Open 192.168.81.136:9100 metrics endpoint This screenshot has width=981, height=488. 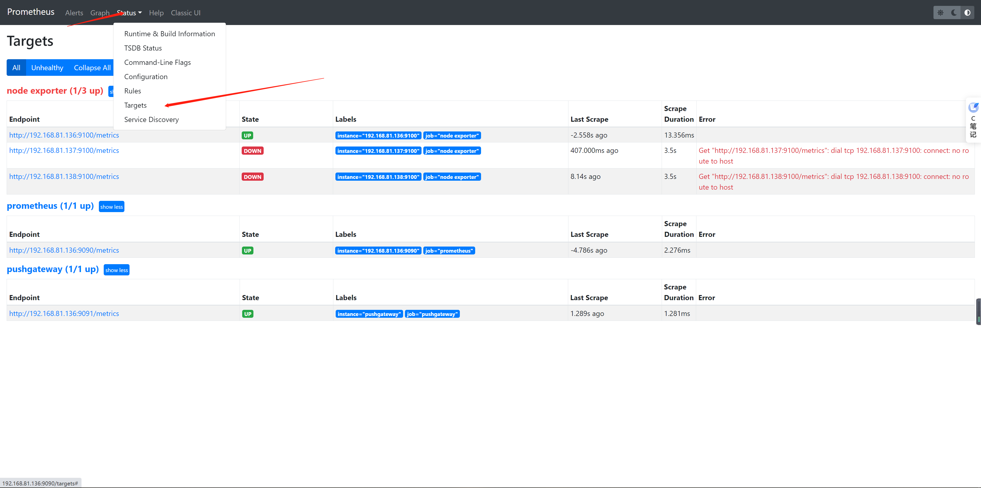click(x=64, y=135)
